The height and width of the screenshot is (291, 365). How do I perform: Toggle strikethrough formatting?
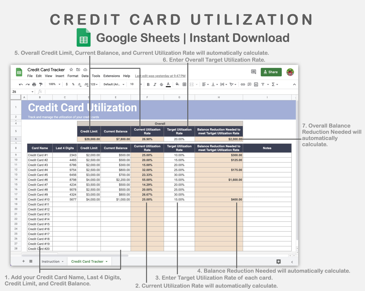click(161, 84)
